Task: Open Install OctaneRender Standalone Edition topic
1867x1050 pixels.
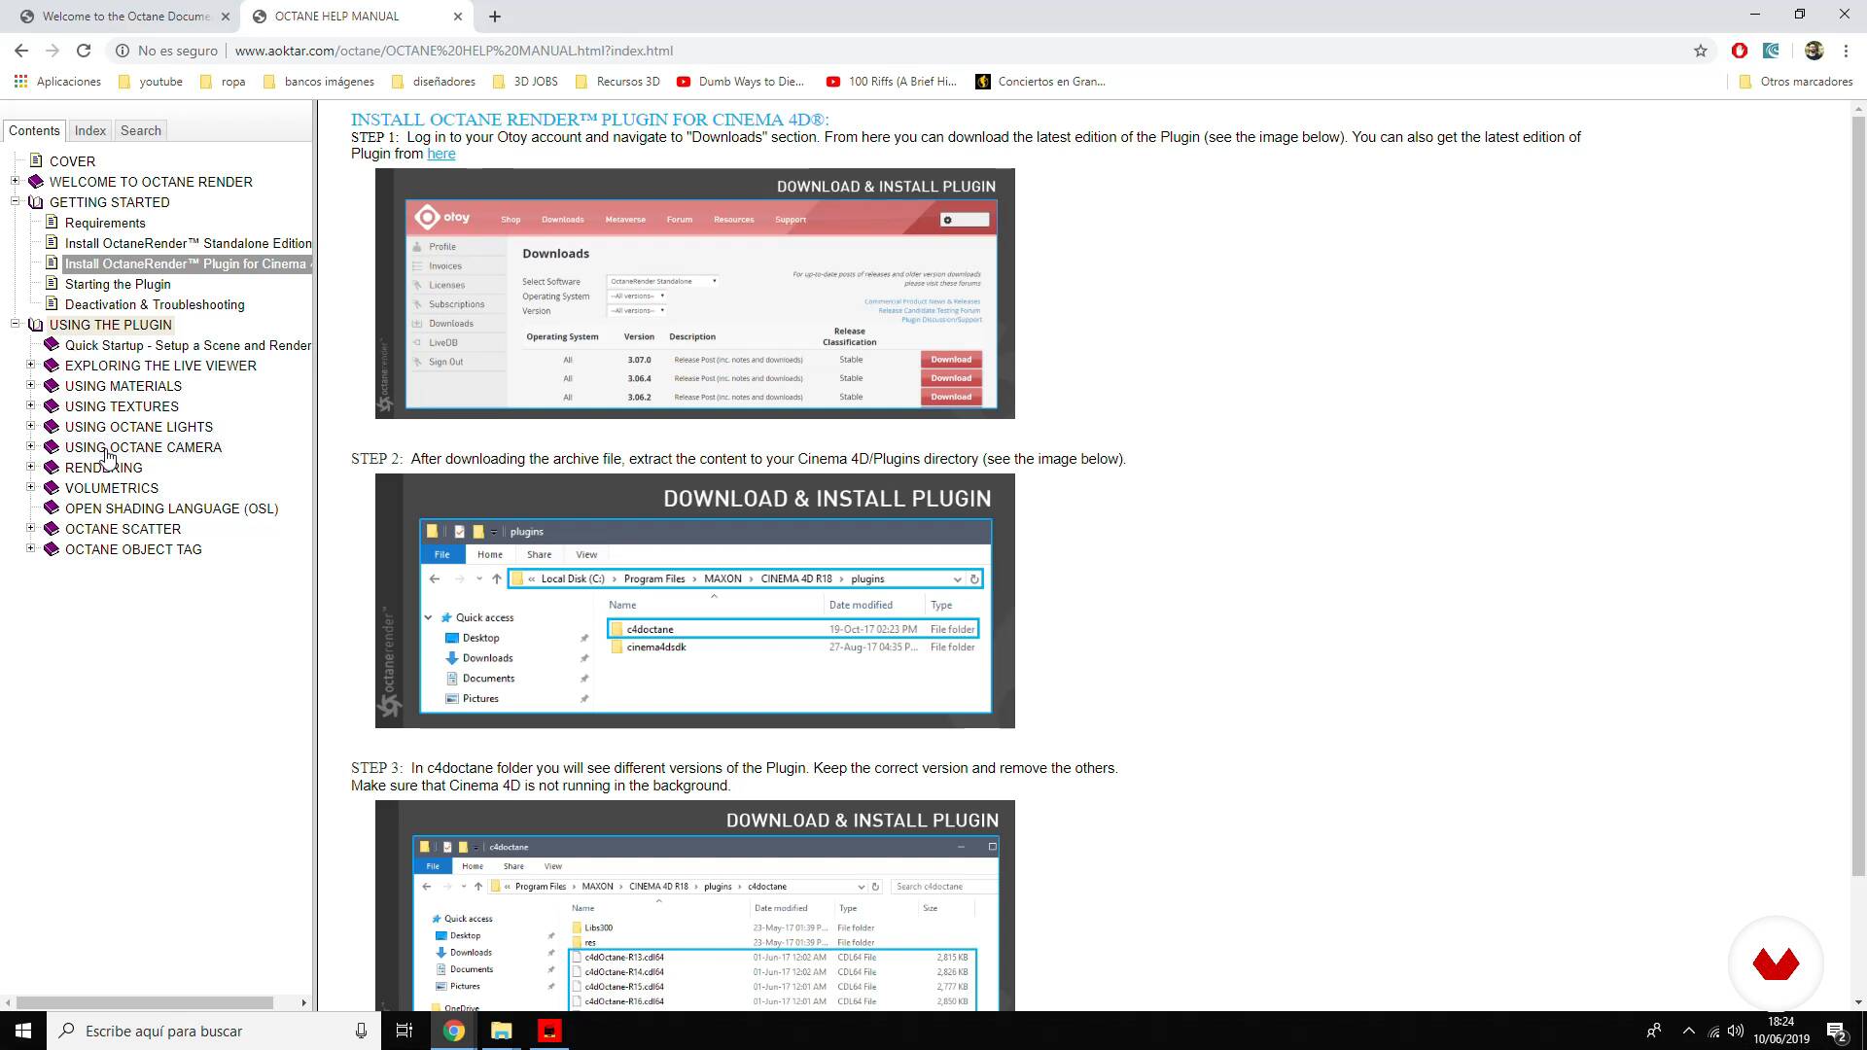Action: [x=188, y=243]
